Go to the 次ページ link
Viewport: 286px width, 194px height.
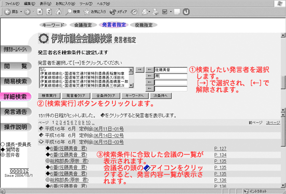(x=273, y=122)
